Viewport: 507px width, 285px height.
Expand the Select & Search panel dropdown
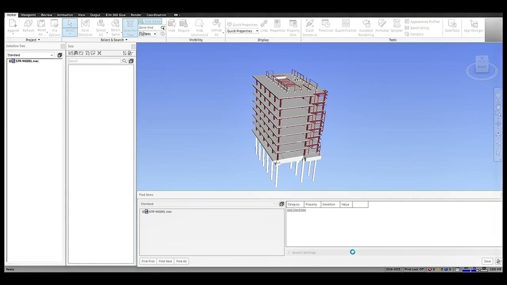114,40
